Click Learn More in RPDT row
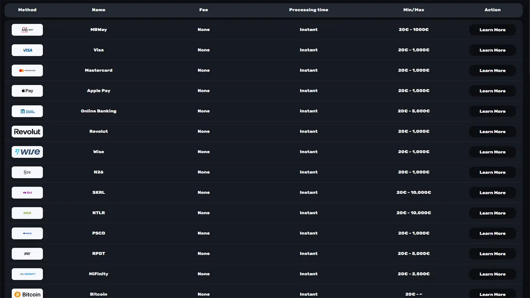Viewport: 530px width, 298px height. point(493,254)
